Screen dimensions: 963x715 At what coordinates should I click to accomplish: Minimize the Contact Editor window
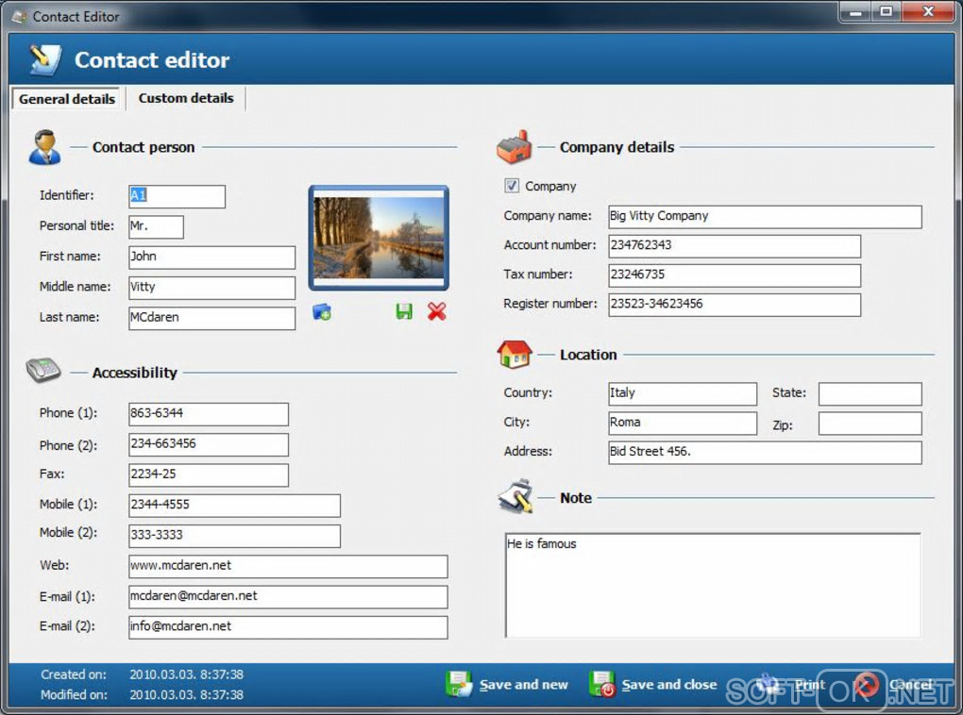855,11
